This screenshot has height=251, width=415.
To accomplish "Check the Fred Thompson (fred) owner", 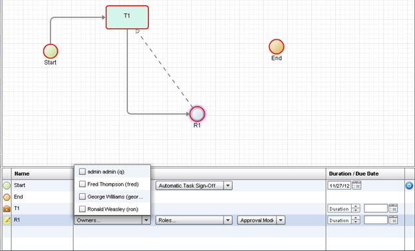I will click(82, 184).
